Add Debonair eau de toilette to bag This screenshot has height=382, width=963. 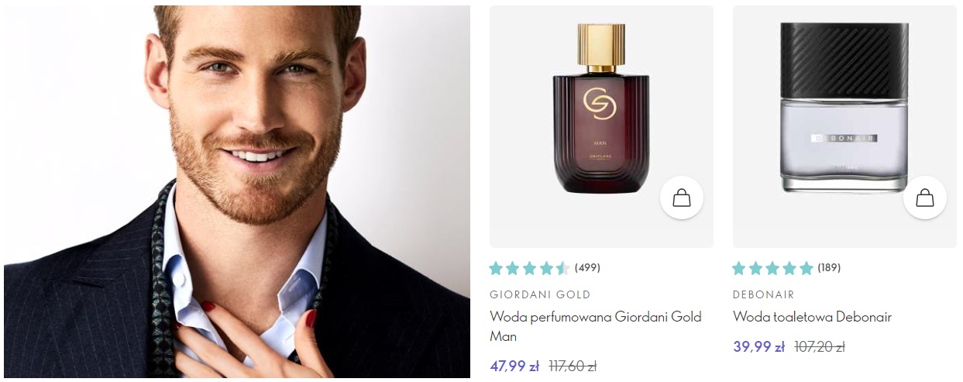(x=925, y=198)
